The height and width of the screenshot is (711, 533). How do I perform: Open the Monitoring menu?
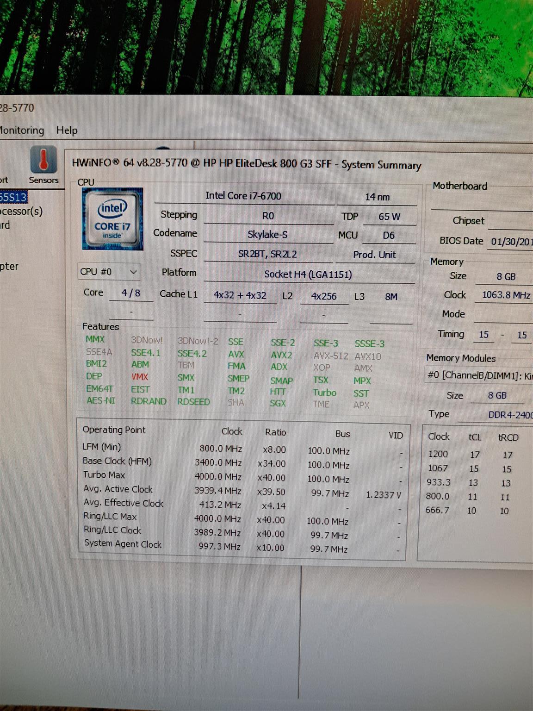[21, 131]
